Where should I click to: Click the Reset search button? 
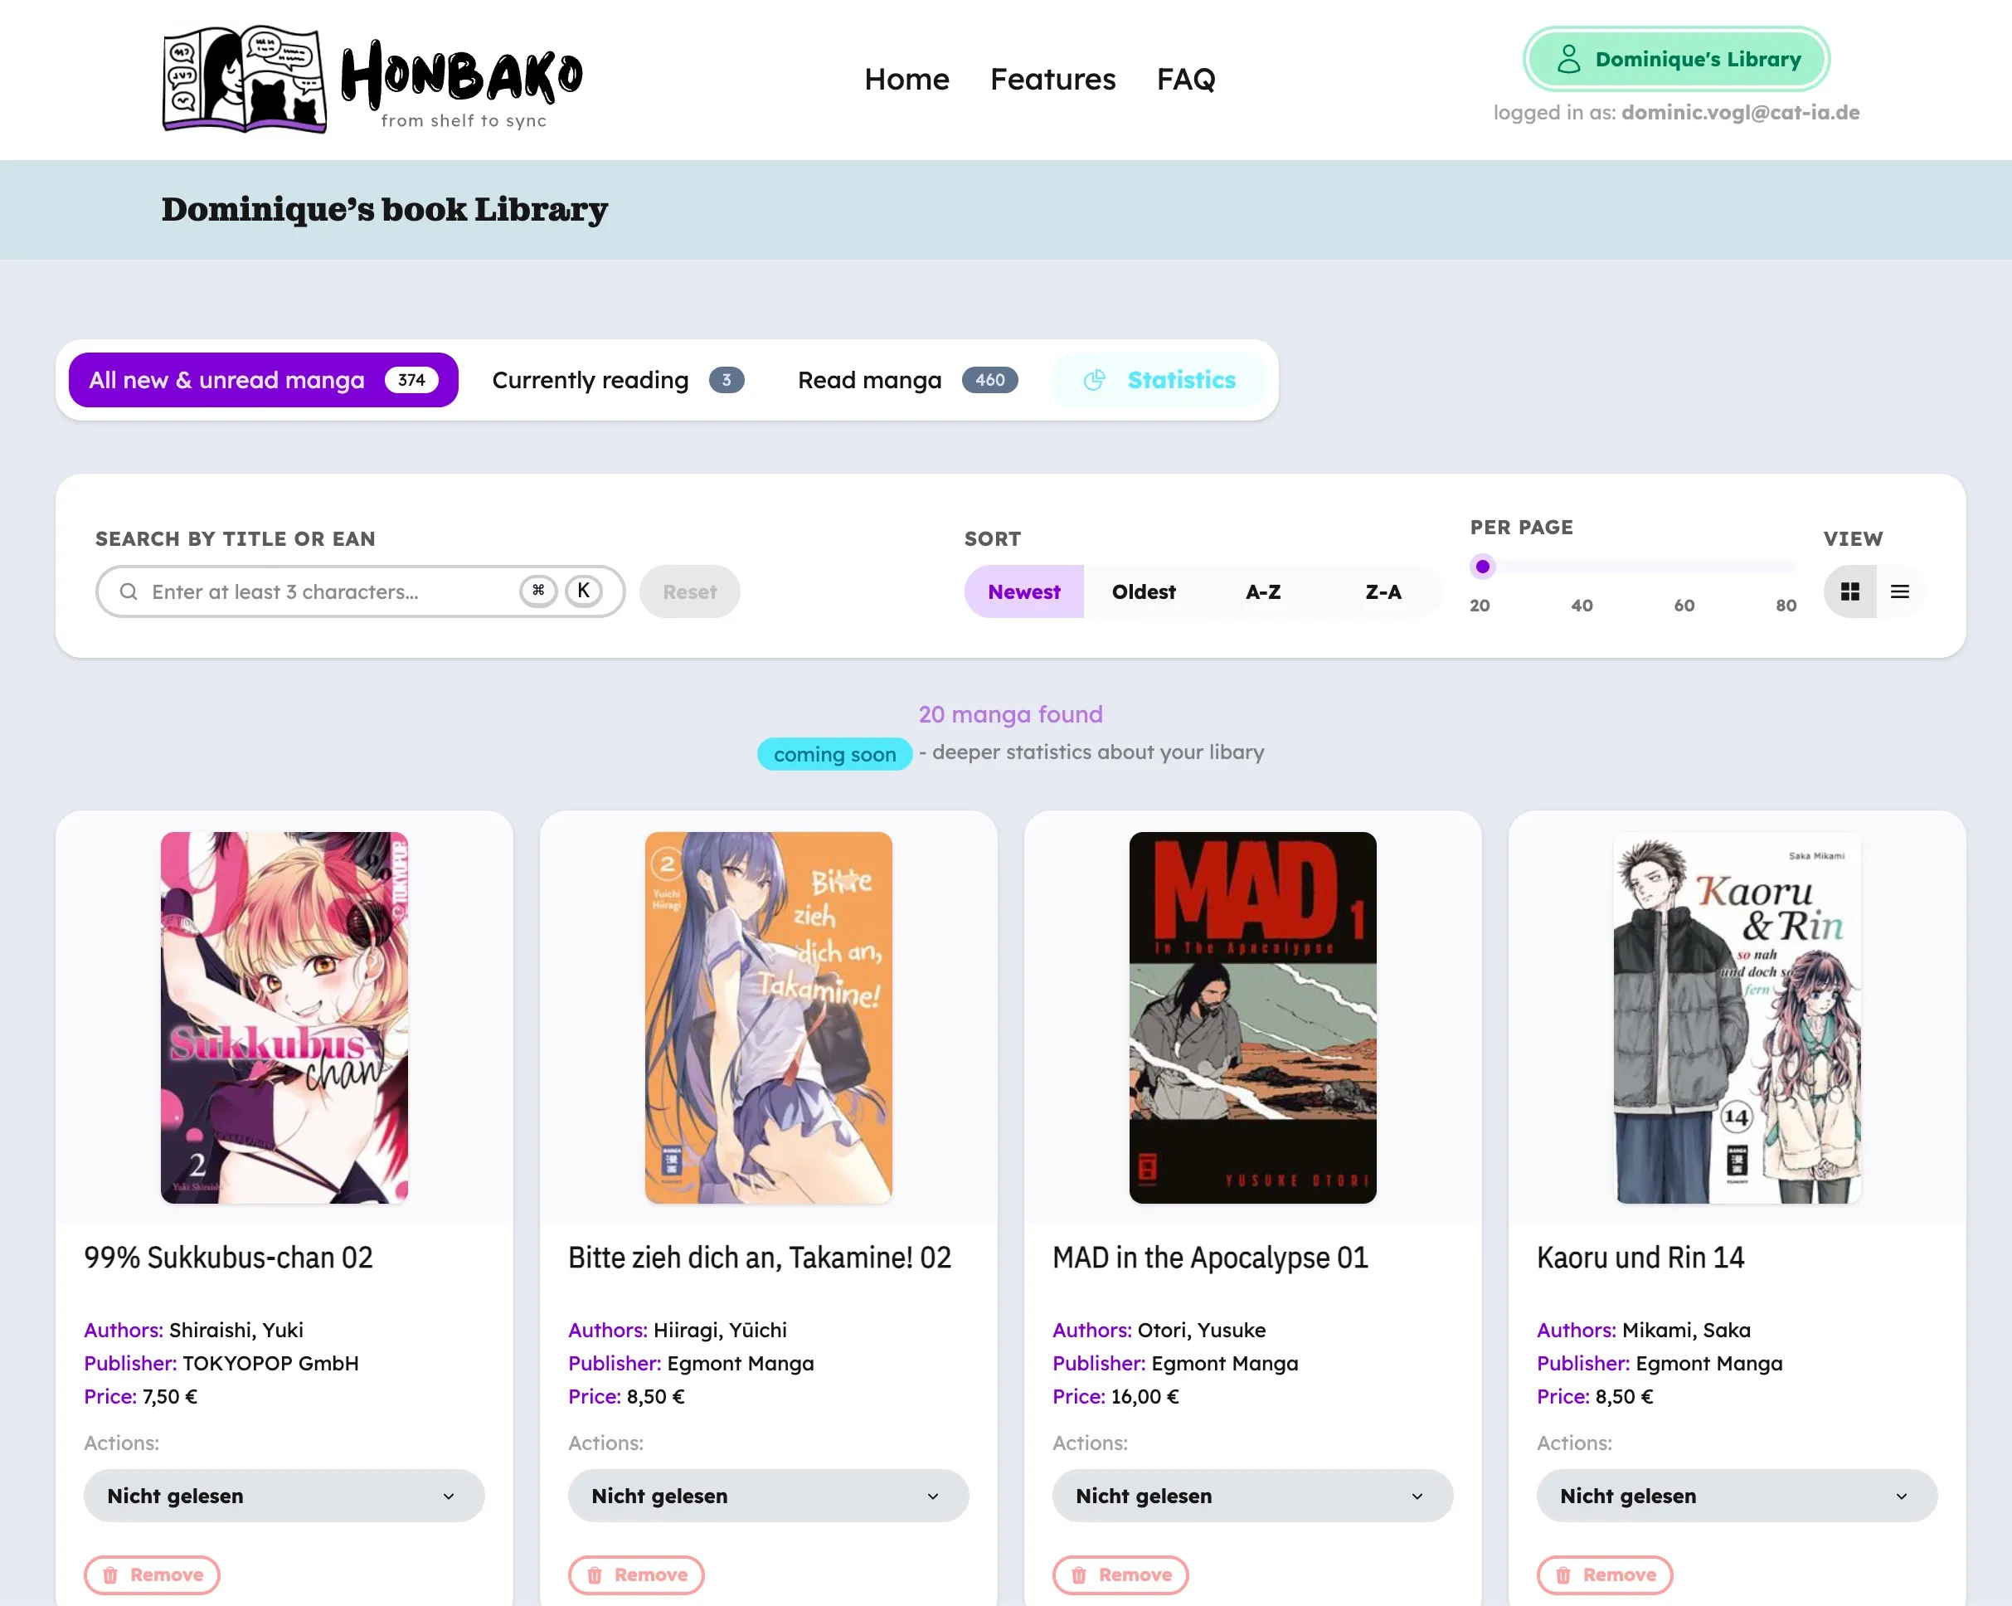pyautogui.click(x=690, y=591)
